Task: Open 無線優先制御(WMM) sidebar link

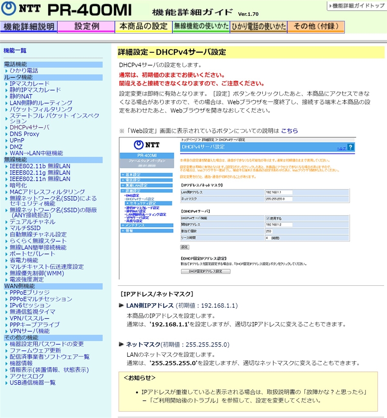Action: point(37,273)
